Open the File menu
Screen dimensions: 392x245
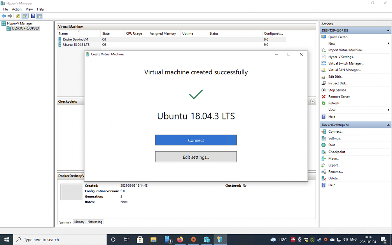click(5, 9)
